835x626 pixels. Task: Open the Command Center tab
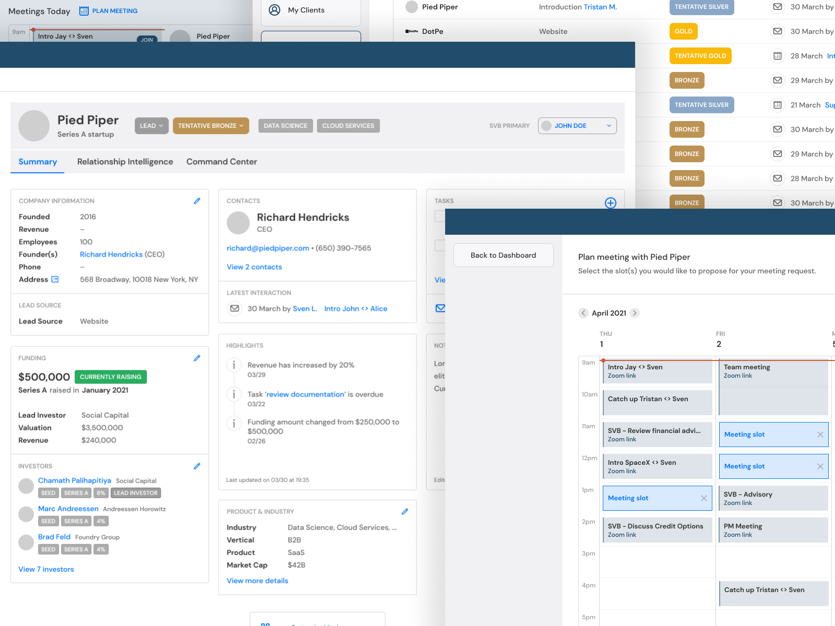[x=221, y=162]
